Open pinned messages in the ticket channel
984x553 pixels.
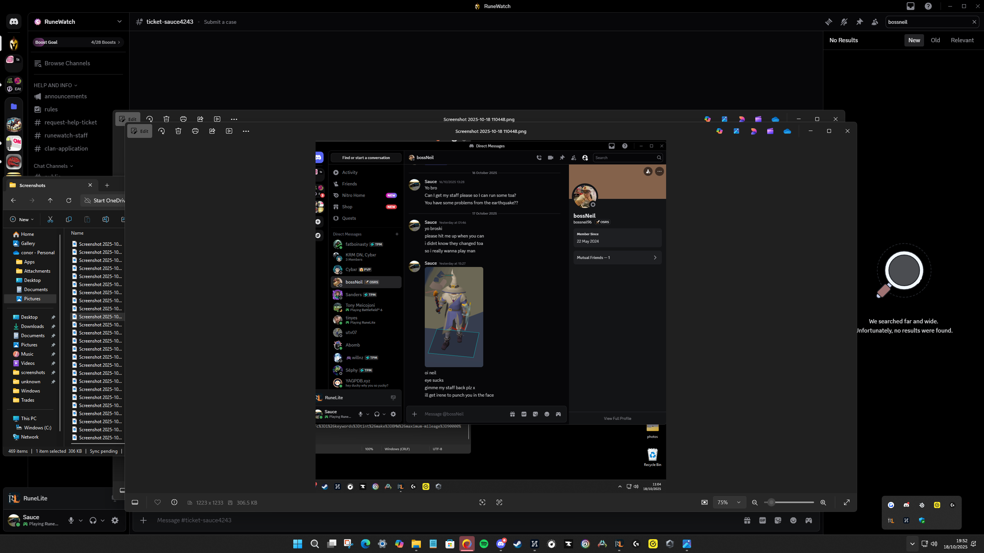[859, 22]
